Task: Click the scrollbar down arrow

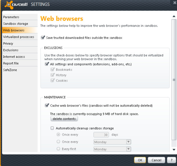Action: tap(174, 150)
